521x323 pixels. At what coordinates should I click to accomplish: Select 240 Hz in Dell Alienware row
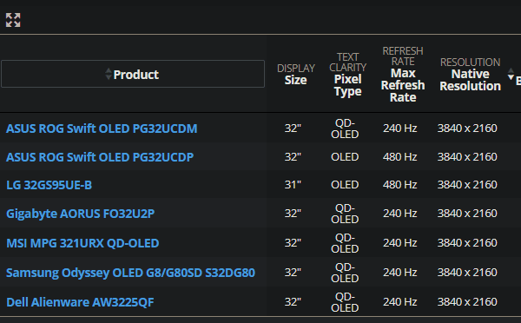click(x=399, y=302)
